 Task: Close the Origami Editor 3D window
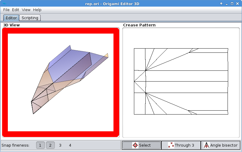coord(237,4)
